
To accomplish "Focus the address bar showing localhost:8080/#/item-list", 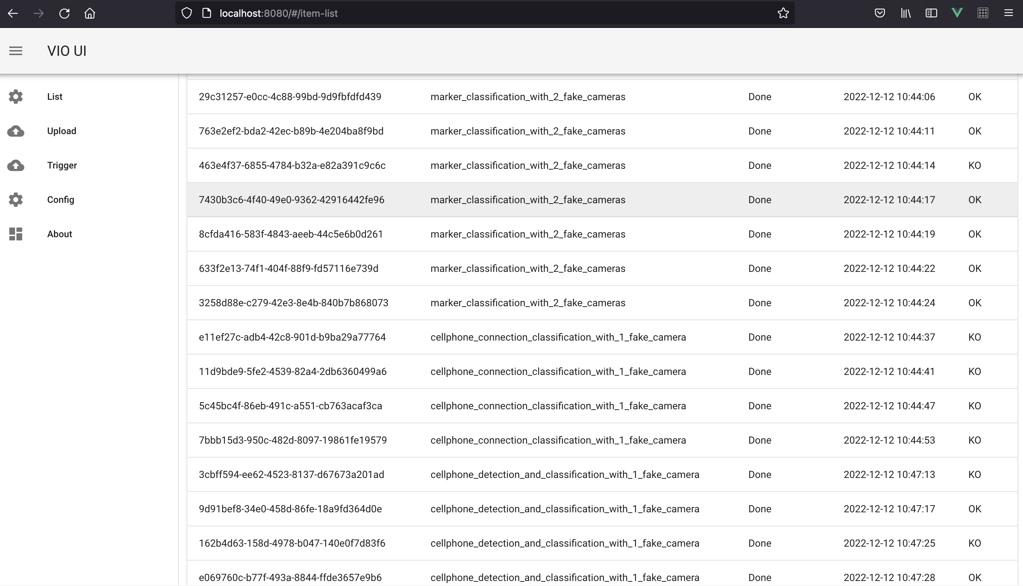I will (x=485, y=13).
